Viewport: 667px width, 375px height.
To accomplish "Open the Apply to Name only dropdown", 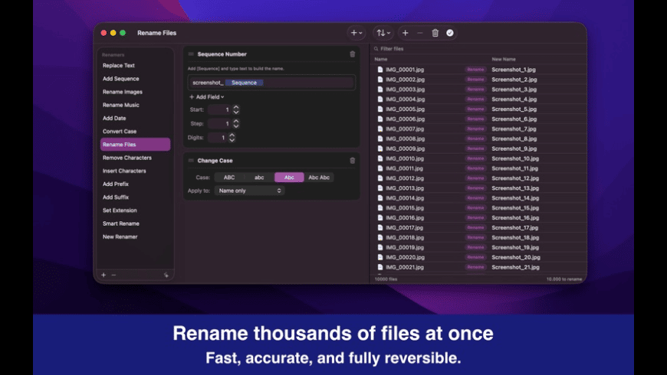I will coord(249,191).
